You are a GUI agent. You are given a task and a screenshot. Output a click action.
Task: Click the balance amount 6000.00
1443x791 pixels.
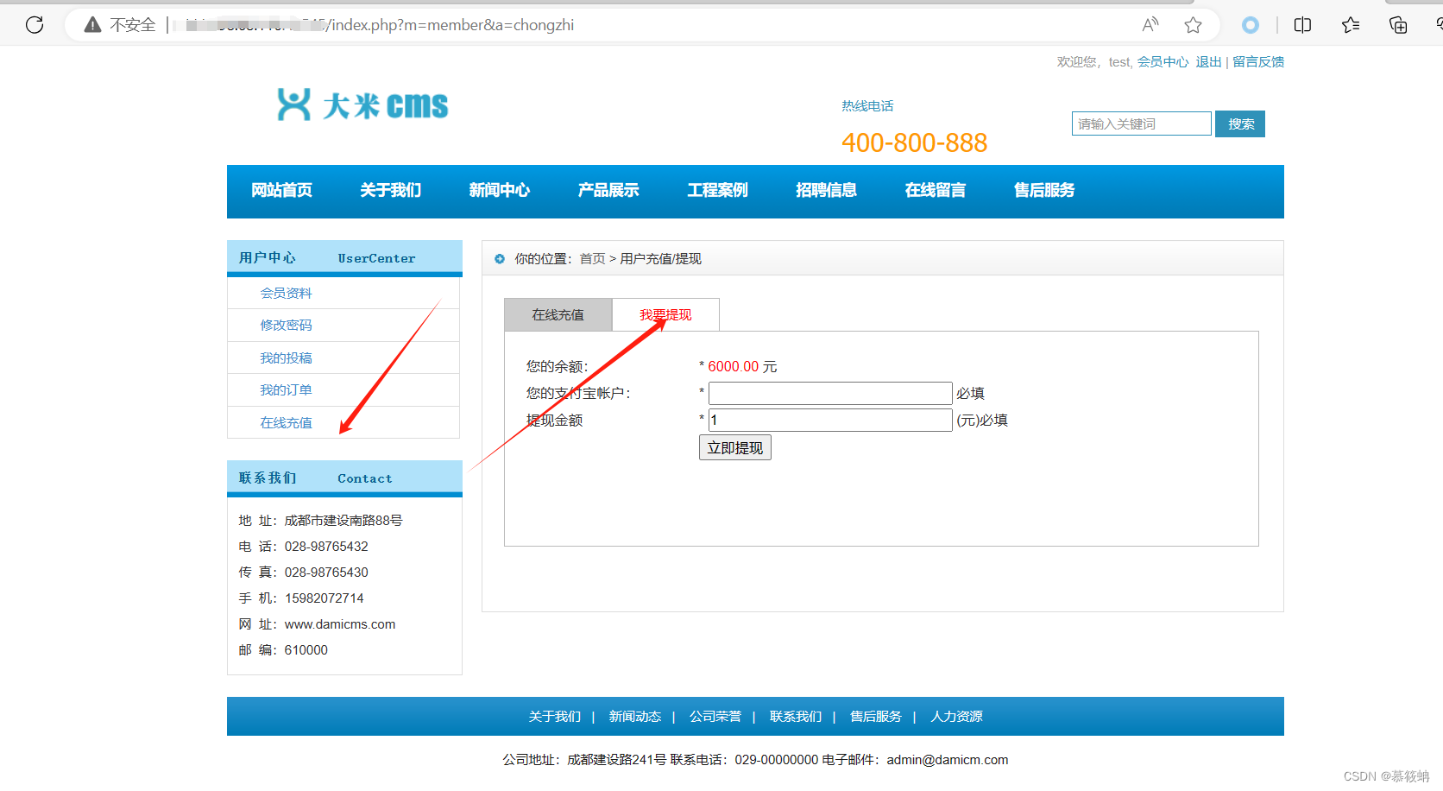(733, 367)
